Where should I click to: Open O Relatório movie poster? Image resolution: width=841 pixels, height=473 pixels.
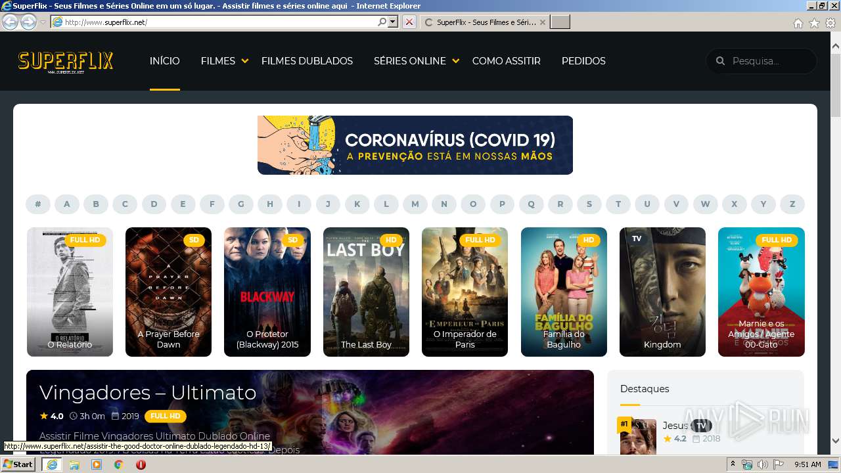[x=70, y=292]
